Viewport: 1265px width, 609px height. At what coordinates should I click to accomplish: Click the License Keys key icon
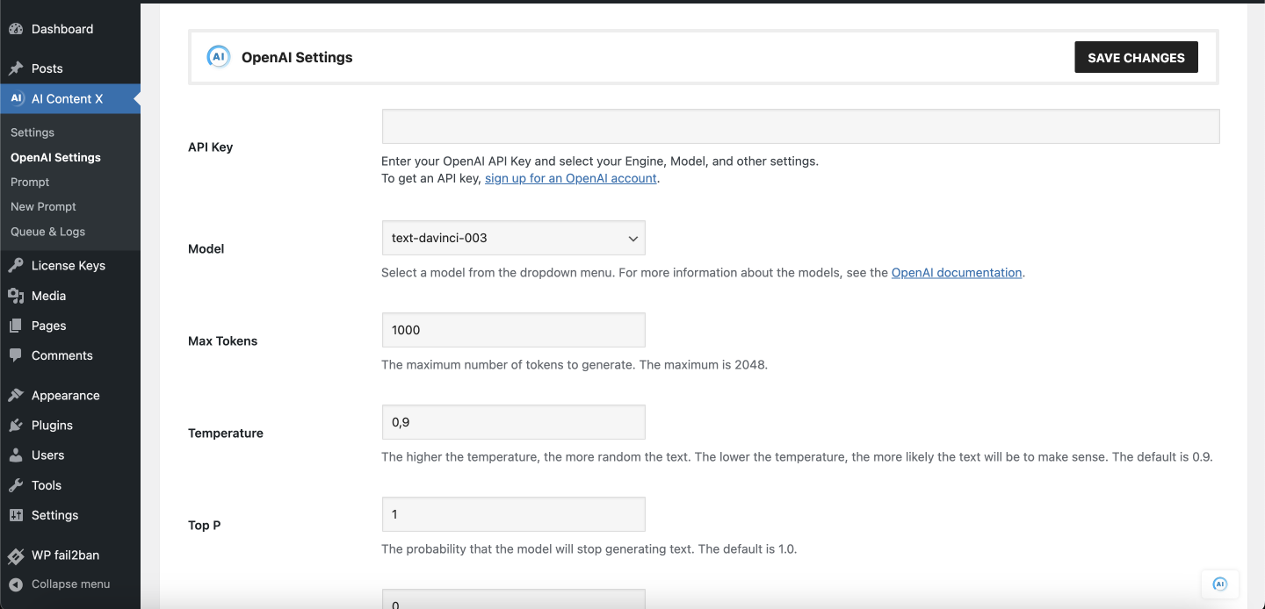[x=16, y=266]
